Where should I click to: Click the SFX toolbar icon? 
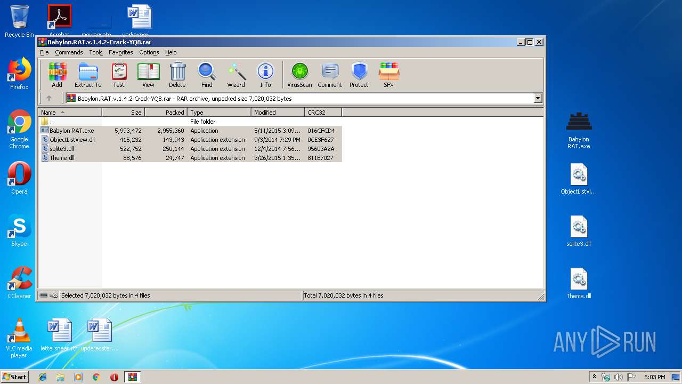coord(389,75)
